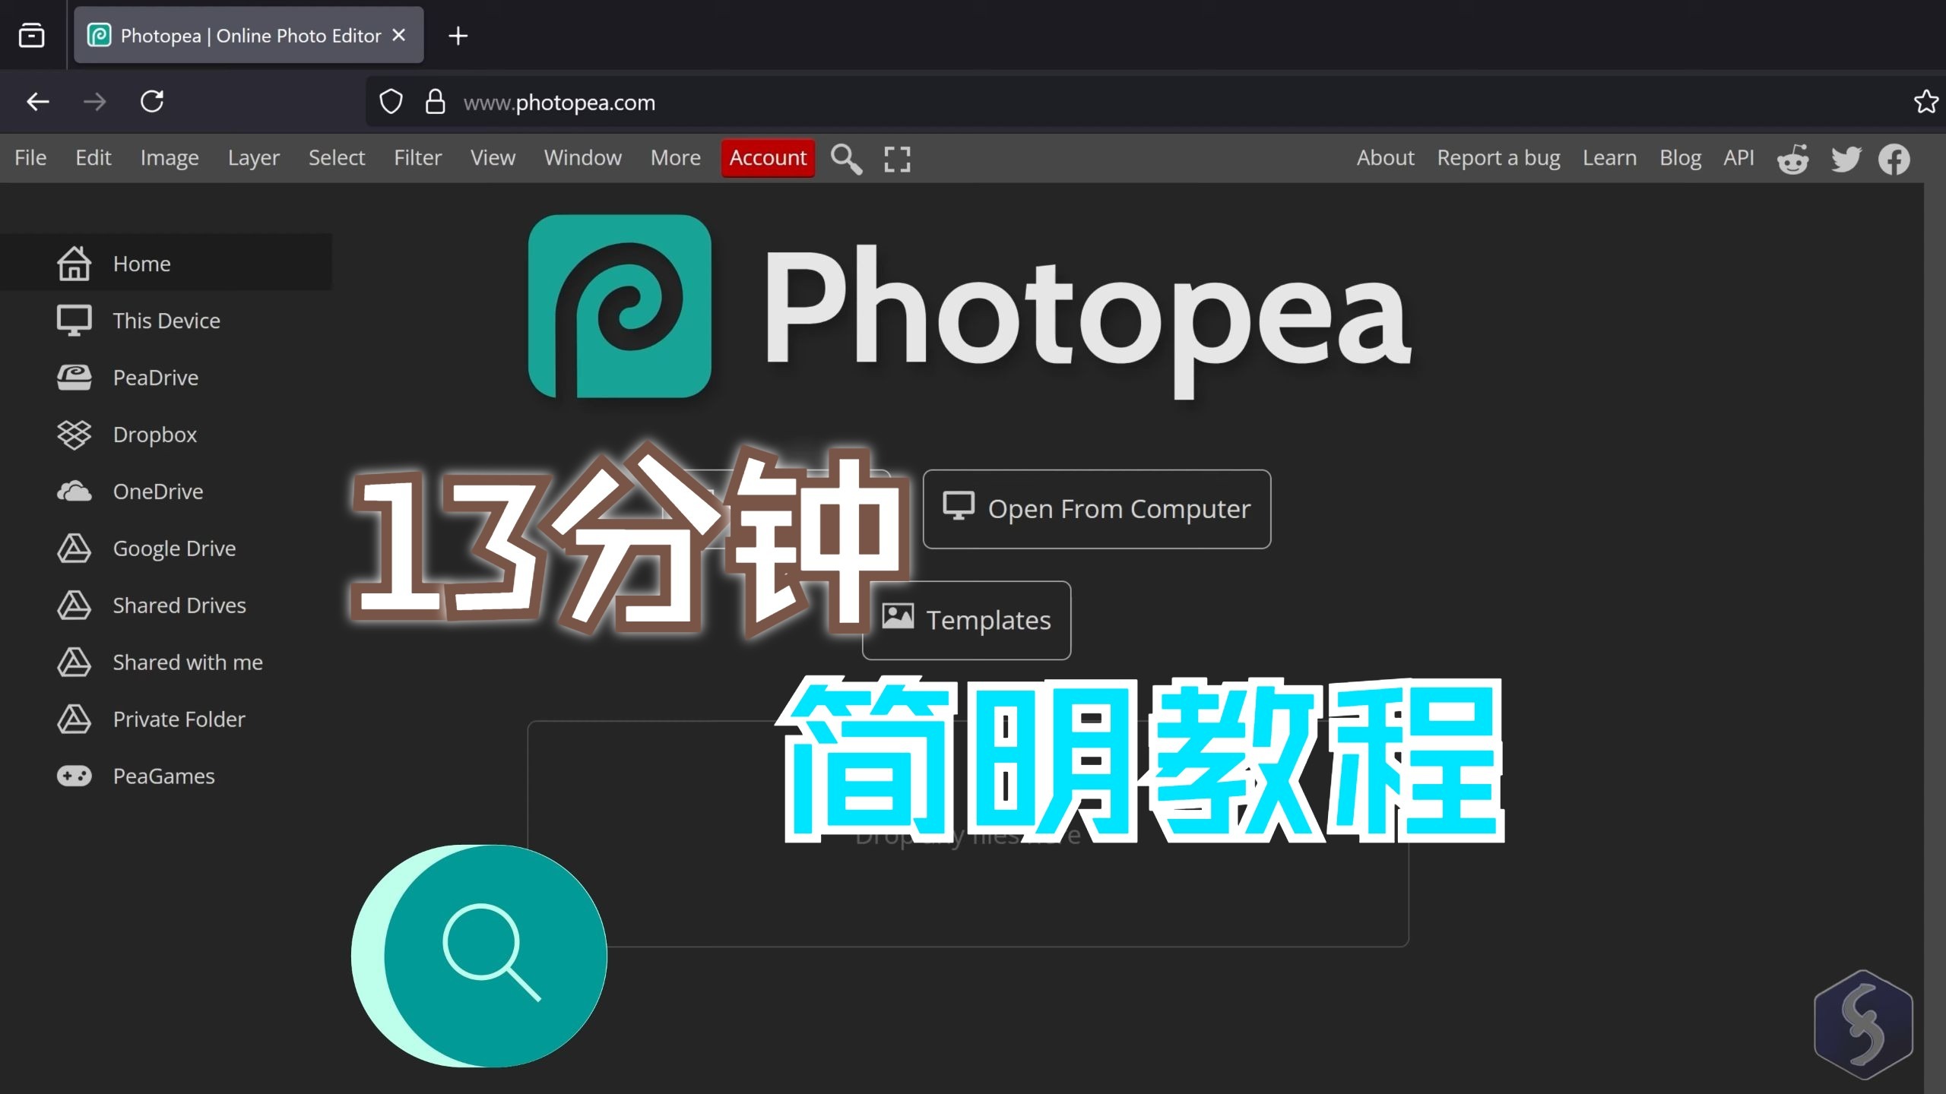The width and height of the screenshot is (1946, 1094).
Task: Open the About link
Action: click(x=1385, y=158)
